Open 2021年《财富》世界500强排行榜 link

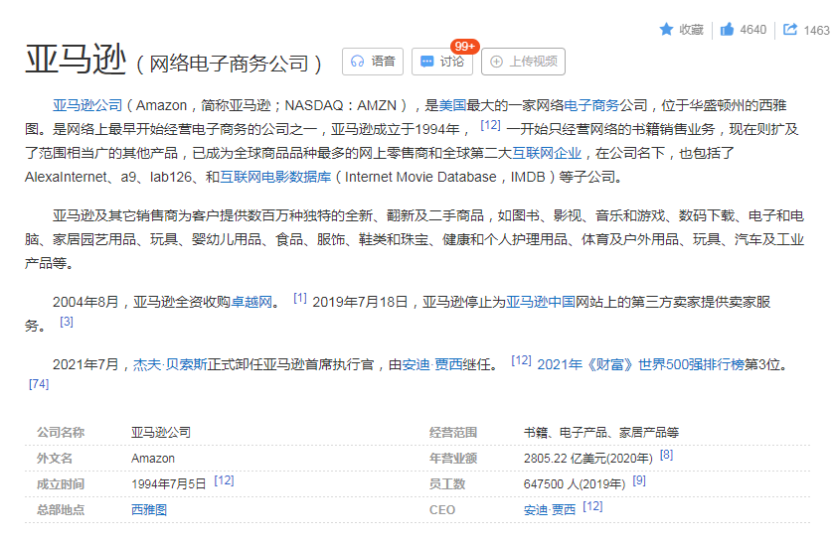641,364
